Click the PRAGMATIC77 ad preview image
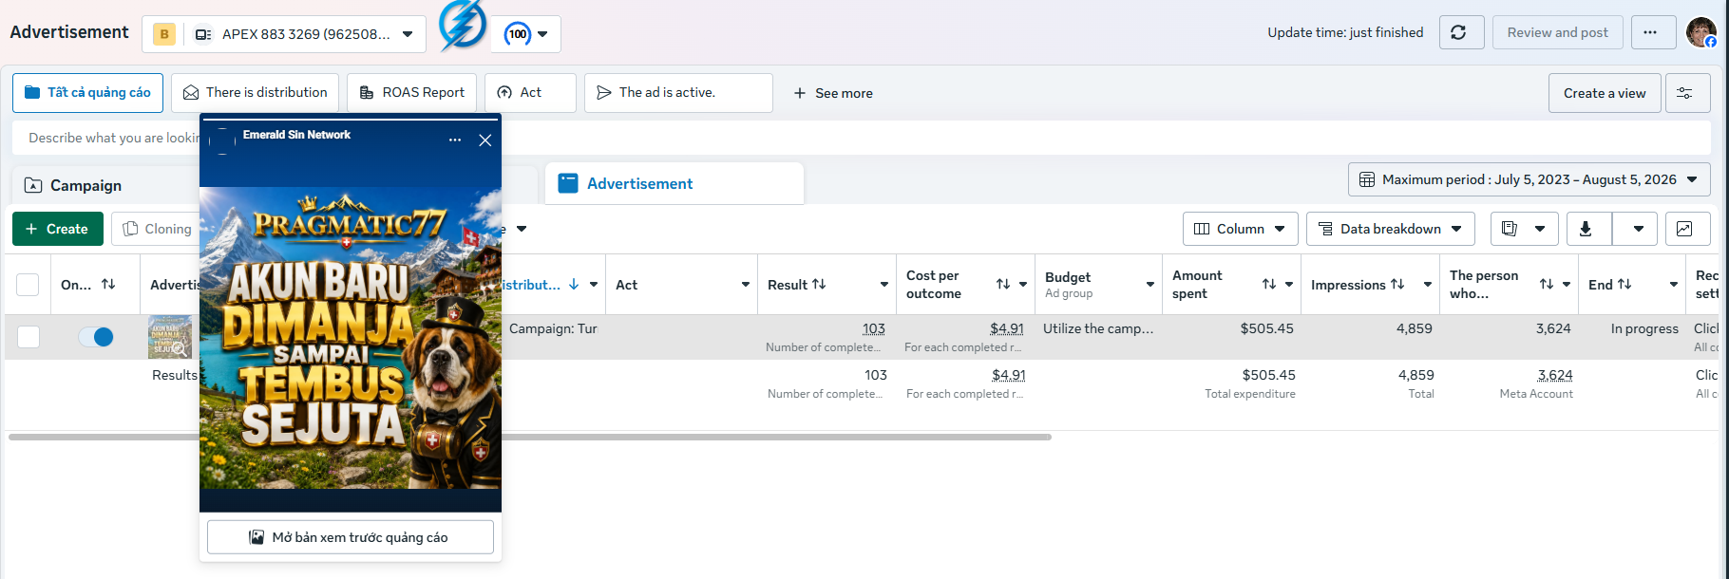Viewport: 1729px width, 579px height. tap(351, 337)
